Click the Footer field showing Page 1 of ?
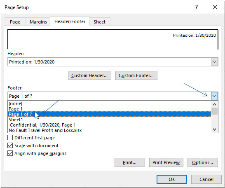 point(109,96)
